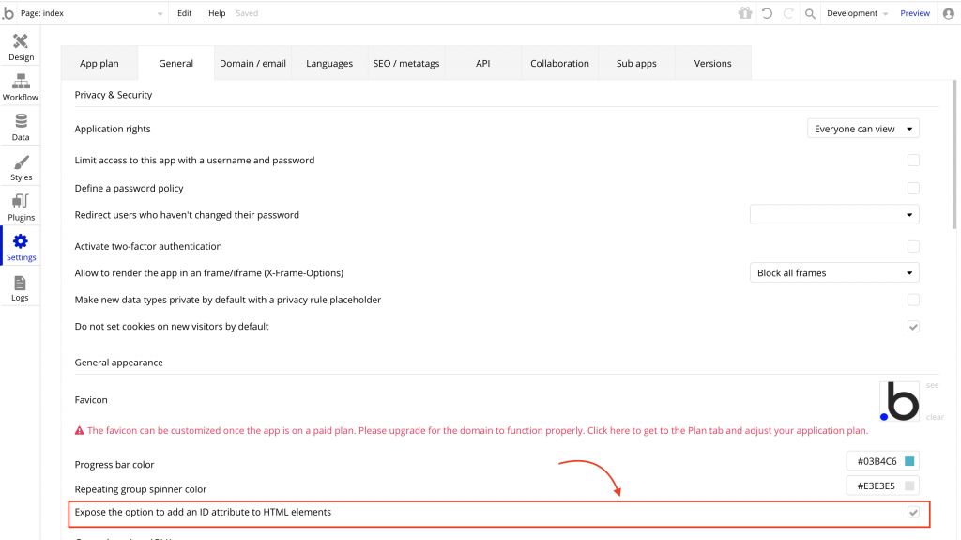Screen dimensions: 961x540
Task: Click the favicon image thumbnail
Action: 899,401
